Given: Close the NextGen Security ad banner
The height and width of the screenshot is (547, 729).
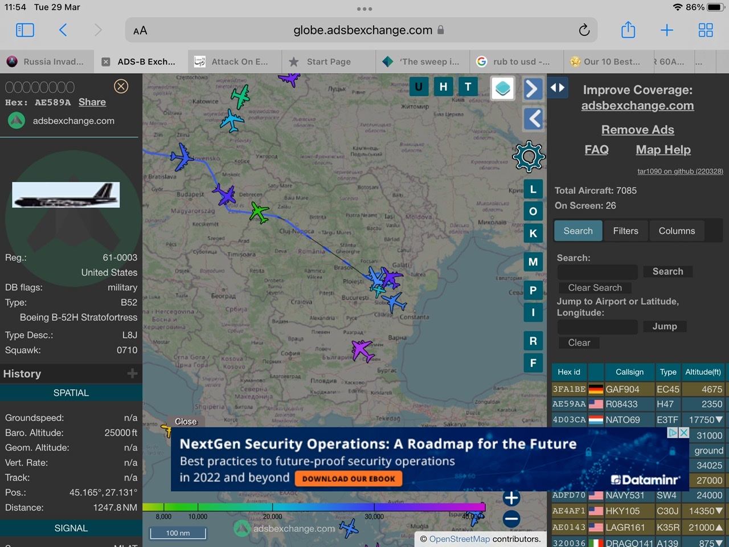Looking at the screenshot, I should [x=684, y=432].
